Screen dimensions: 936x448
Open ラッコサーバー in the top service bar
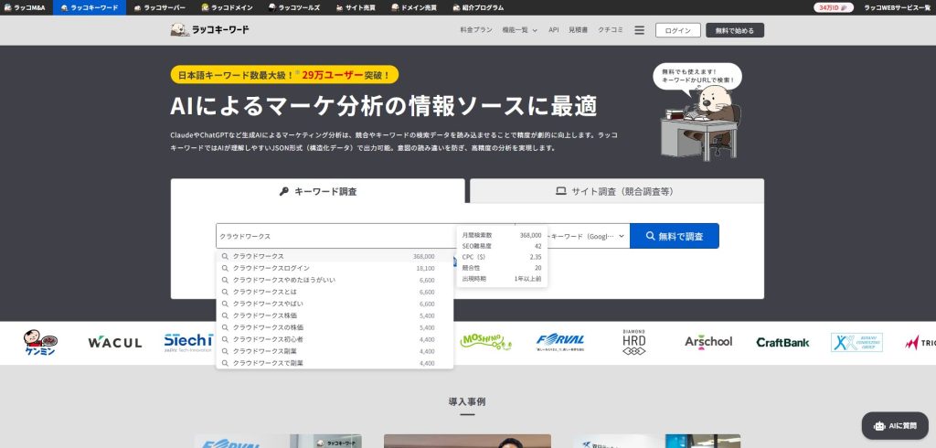pos(160,7)
